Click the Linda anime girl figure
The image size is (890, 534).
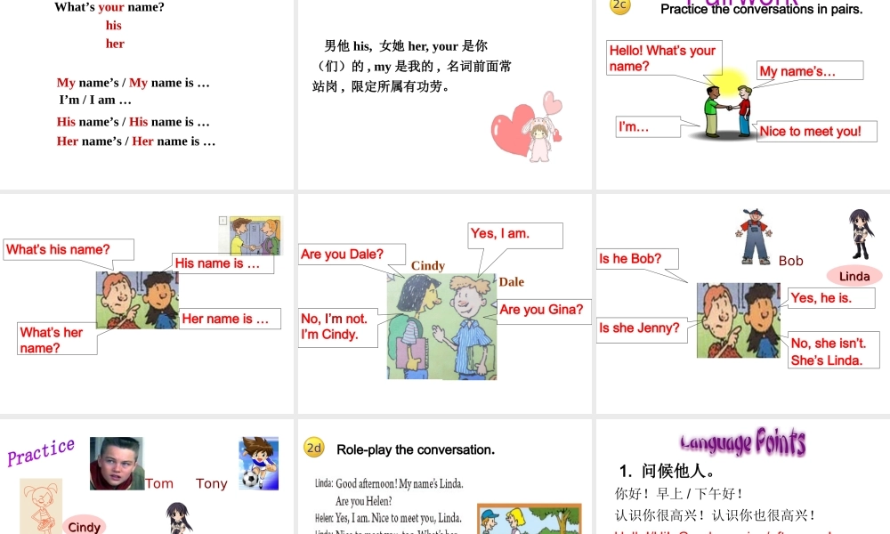point(861,234)
